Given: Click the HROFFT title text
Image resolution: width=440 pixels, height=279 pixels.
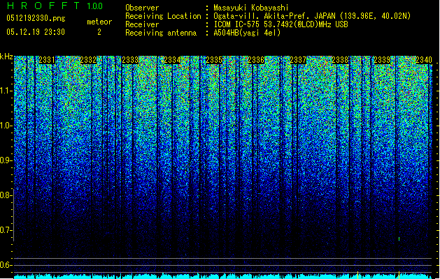Looking at the screenshot, I should pos(43,6).
